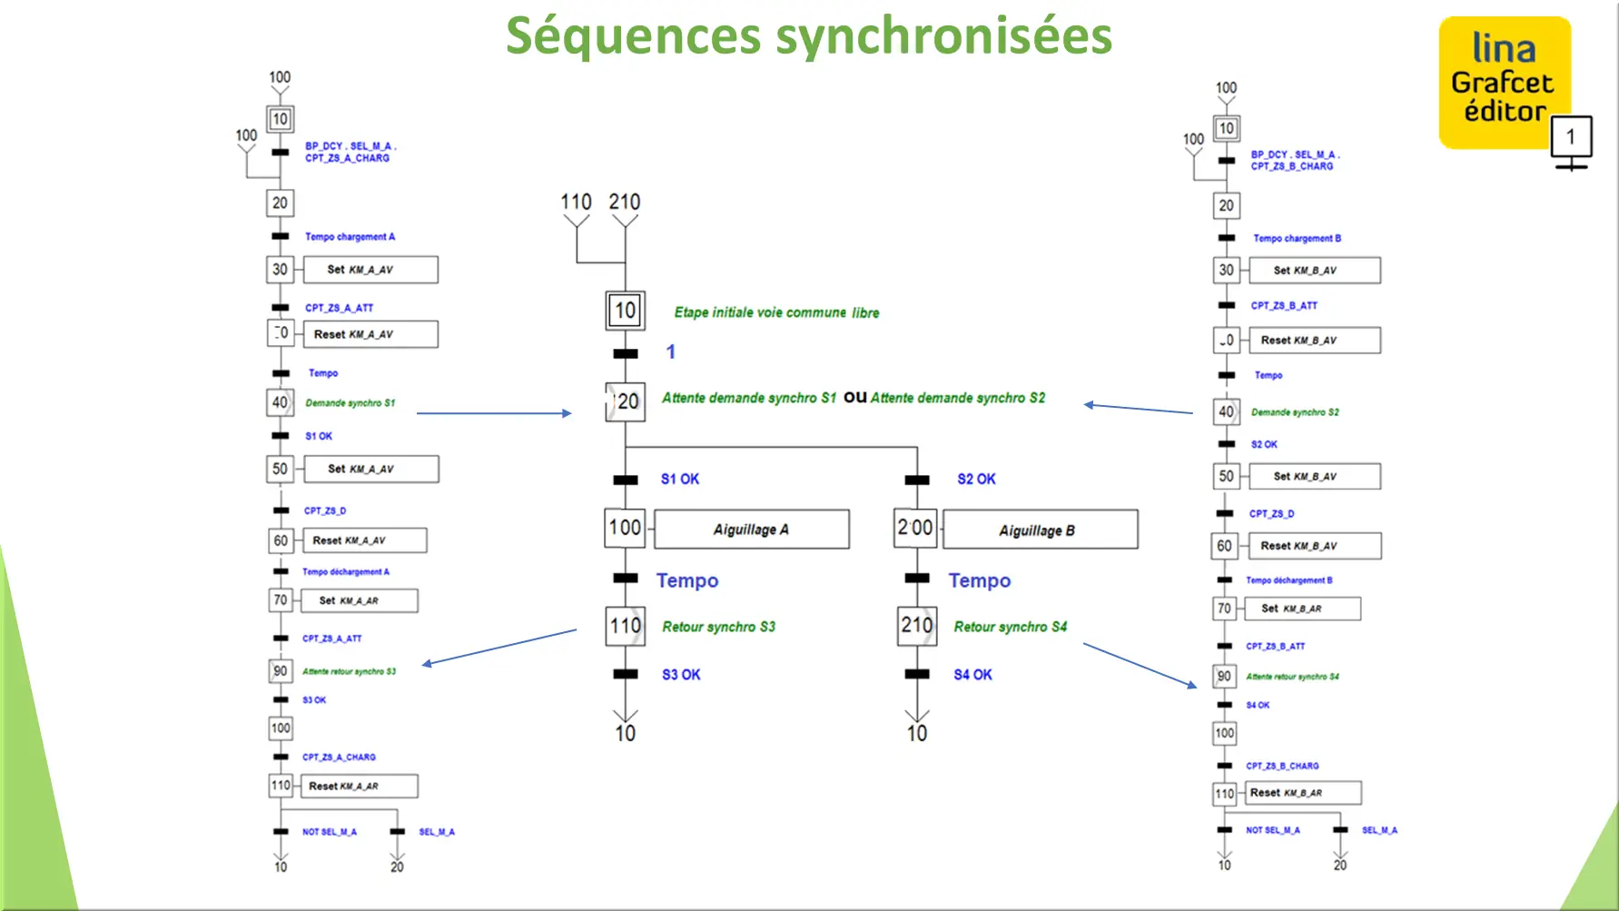Screen dimensions: 1619x911
Task: Select central initial step 10 box
Action: (626, 311)
